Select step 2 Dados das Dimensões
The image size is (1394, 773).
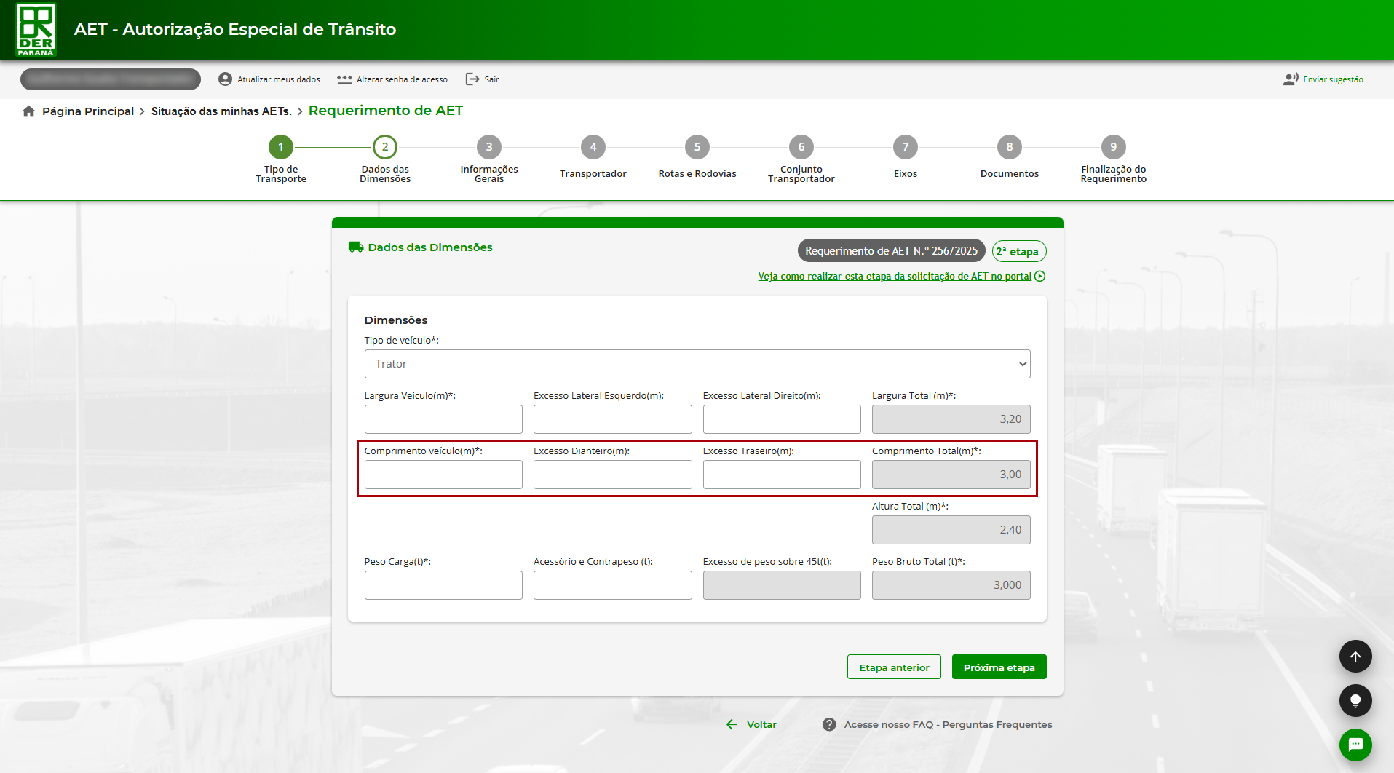(385, 160)
